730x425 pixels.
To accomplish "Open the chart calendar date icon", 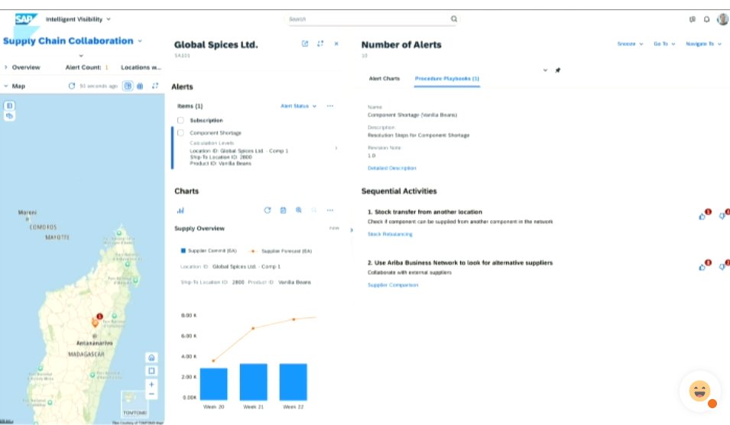I will [x=283, y=210].
